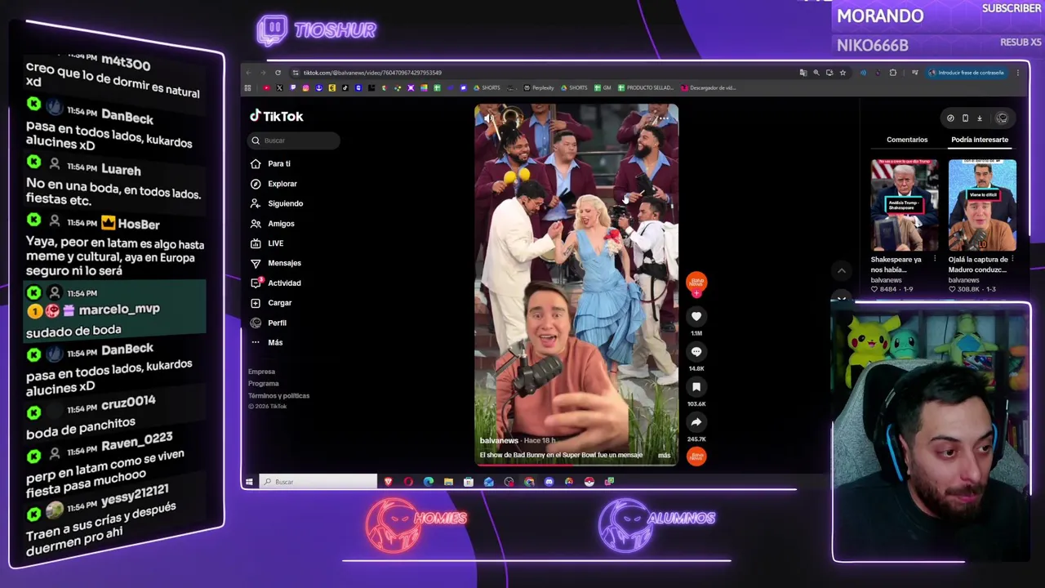The image size is (1045, 588).
Task: Open the GM bookmark
Action: click(603, 88)
